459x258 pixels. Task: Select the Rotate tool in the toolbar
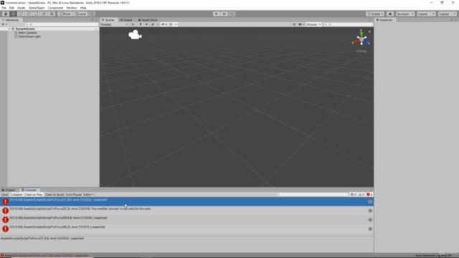point(21,14)
